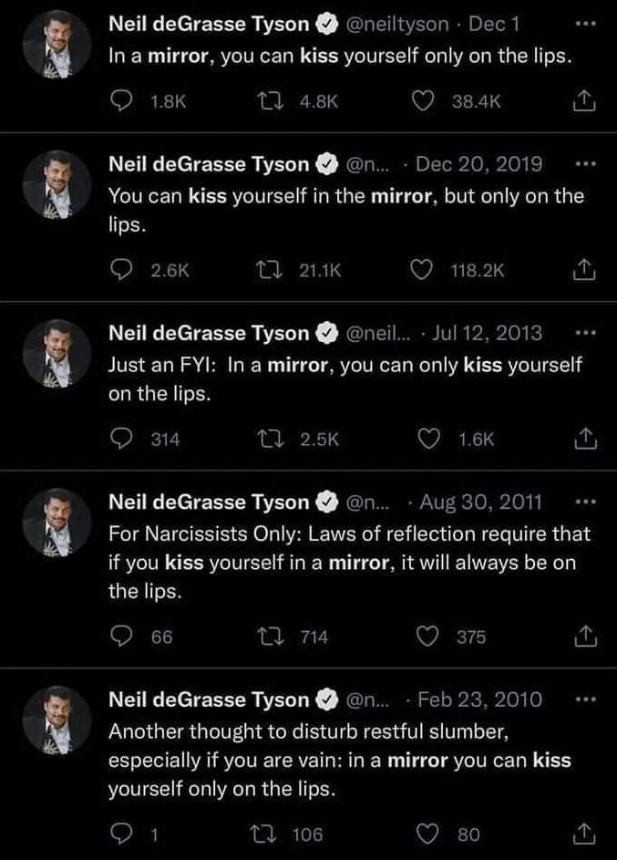Reply to the Dec 1 tweet
This screenshot has height=860, width=617.
click(121, 103)
